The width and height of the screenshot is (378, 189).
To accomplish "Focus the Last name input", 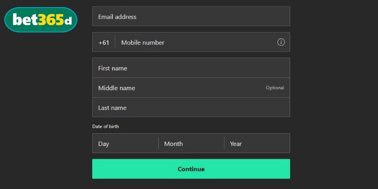I will point(191,108).
